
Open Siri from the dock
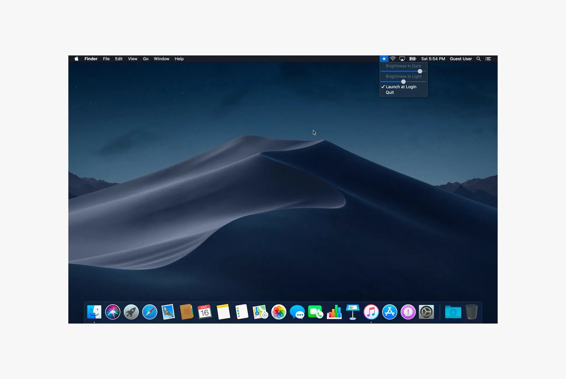[x=113, y=312]
